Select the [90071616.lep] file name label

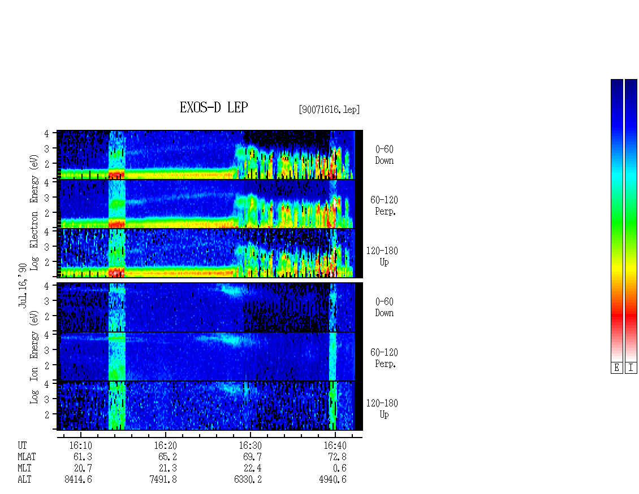329,109
